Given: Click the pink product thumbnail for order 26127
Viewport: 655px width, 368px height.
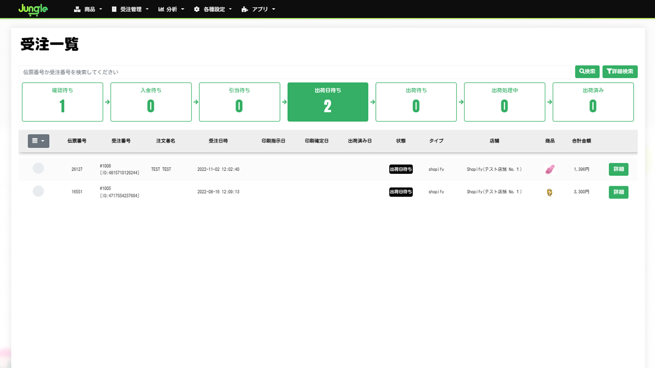Looking at the screenshot, I should pos(550,169).
